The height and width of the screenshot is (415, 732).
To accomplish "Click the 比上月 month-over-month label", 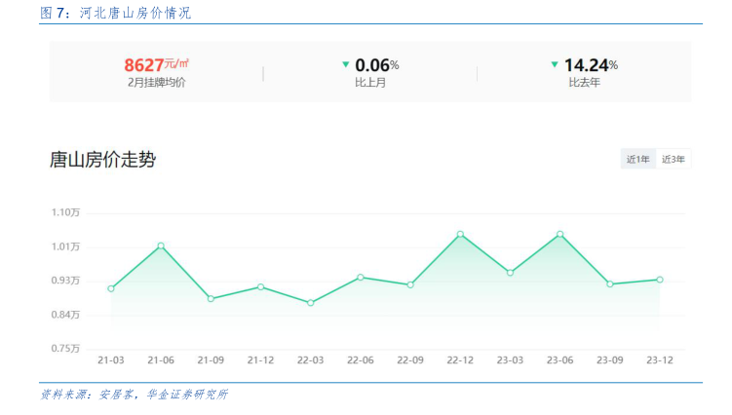I will click(369, 83).
